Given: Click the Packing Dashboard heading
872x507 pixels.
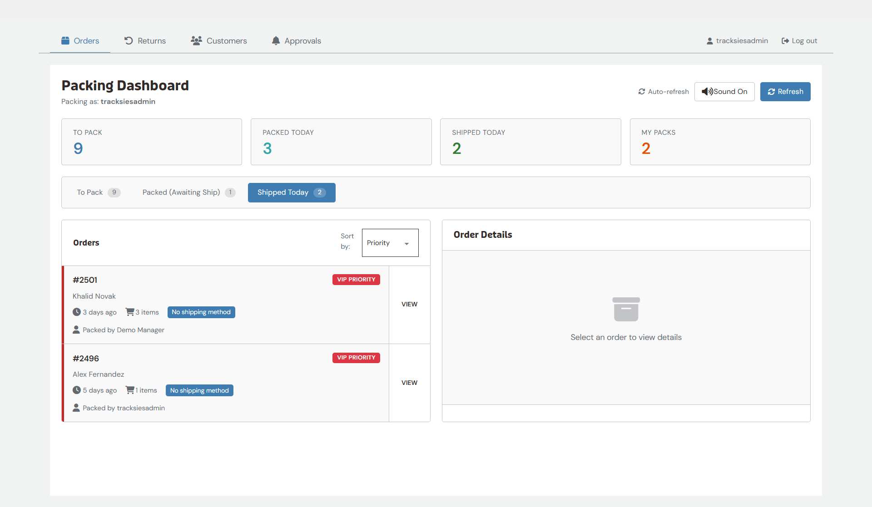Looking at the screenshot, I should pyautogui.click(x=125, y=85).
